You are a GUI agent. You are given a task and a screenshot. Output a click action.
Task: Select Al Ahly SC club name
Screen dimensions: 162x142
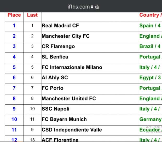click(55, 78)
